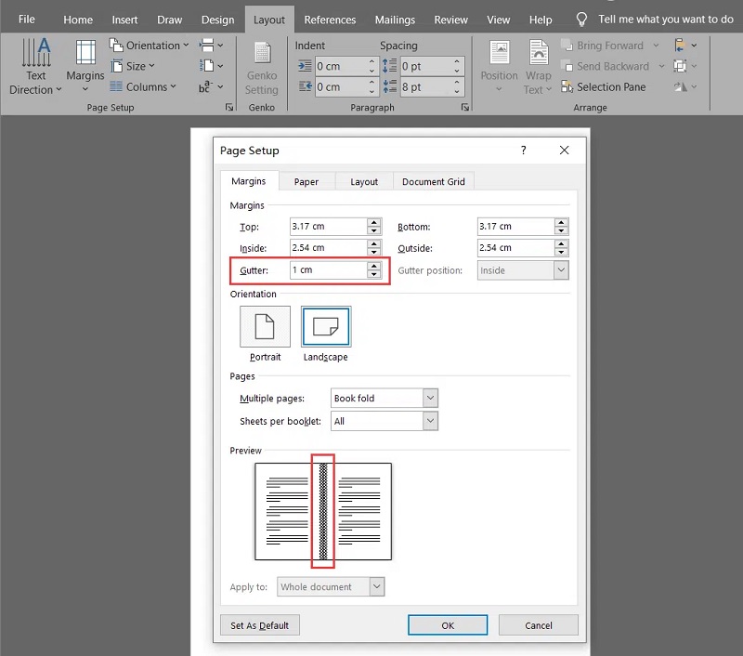Select the Margins tab in dialog

click(x=249, y=181)
